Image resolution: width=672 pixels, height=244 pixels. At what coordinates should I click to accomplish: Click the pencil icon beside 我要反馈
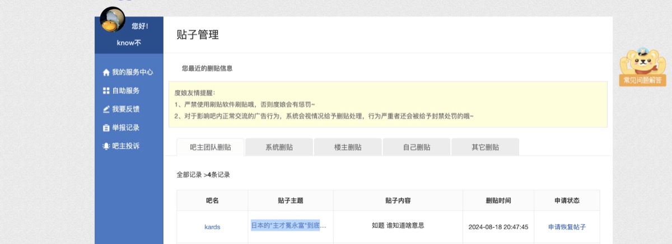[x=106, y=109]
